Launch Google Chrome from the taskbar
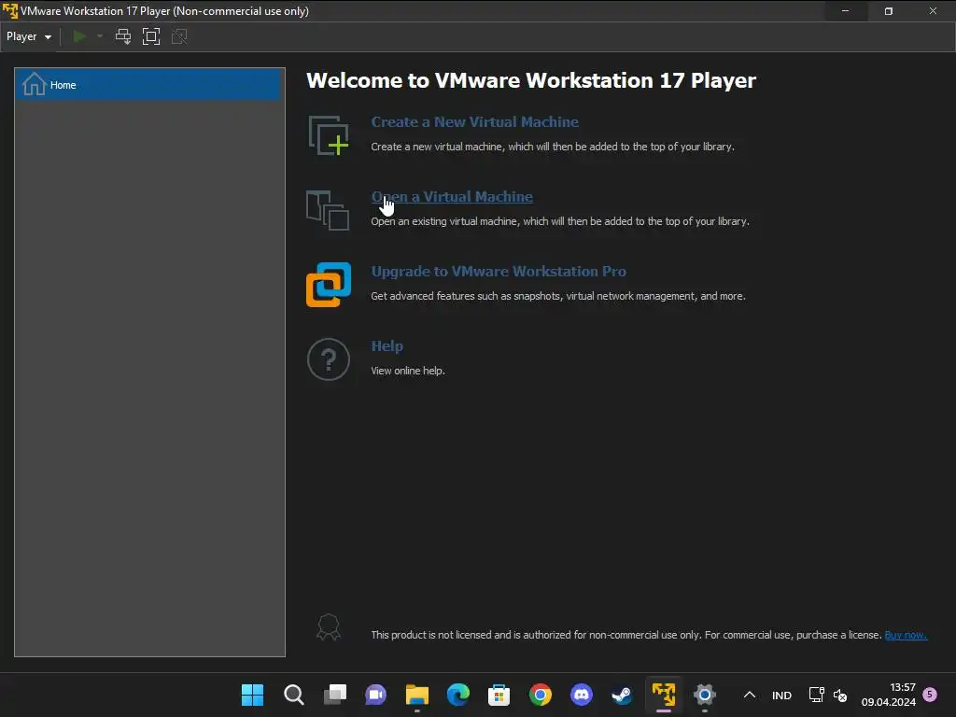Image resolution: width=956 pixels, height=717 pixels. 541,695
